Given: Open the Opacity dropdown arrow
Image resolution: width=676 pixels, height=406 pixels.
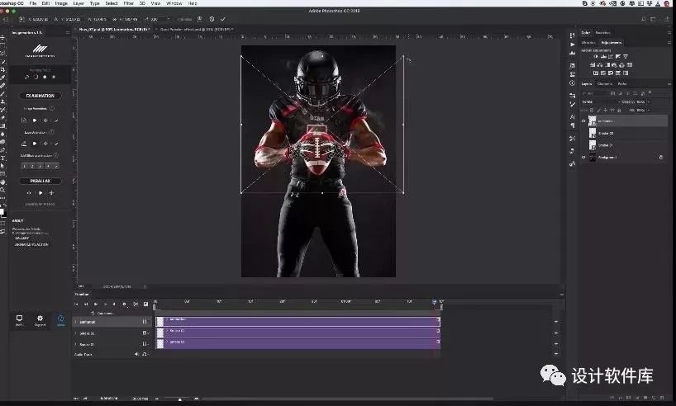Looking at the screenshot, I should point(649,101).
